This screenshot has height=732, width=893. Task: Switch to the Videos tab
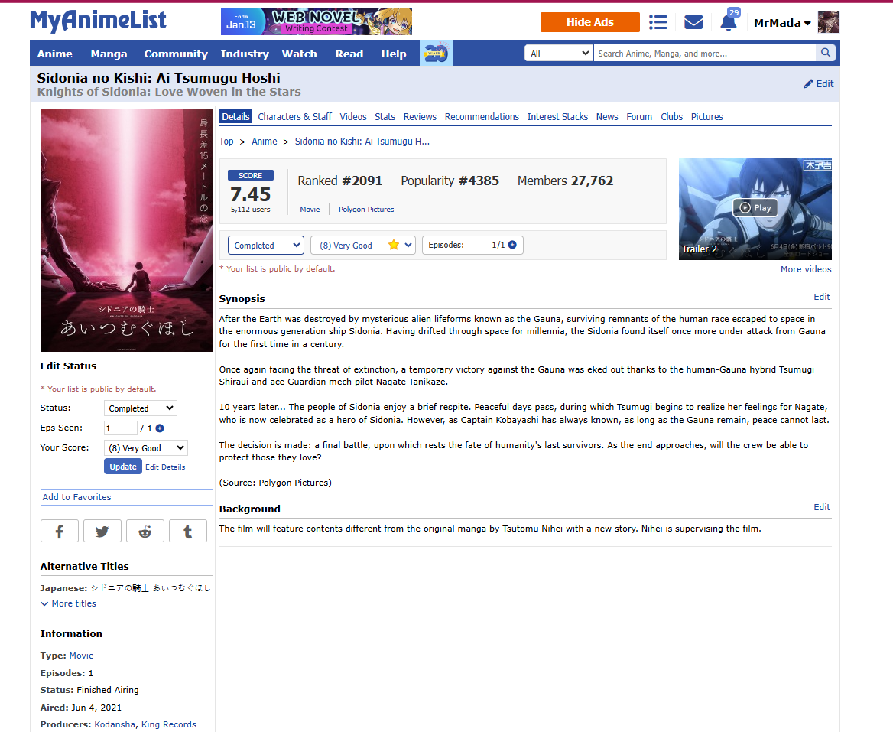(x=353, y=117)
